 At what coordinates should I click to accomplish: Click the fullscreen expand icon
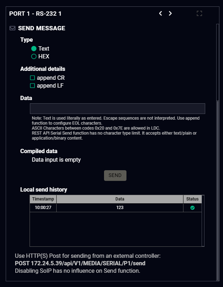(199, 14)
